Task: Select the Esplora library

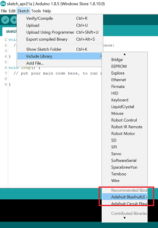Action: [125, 73]
